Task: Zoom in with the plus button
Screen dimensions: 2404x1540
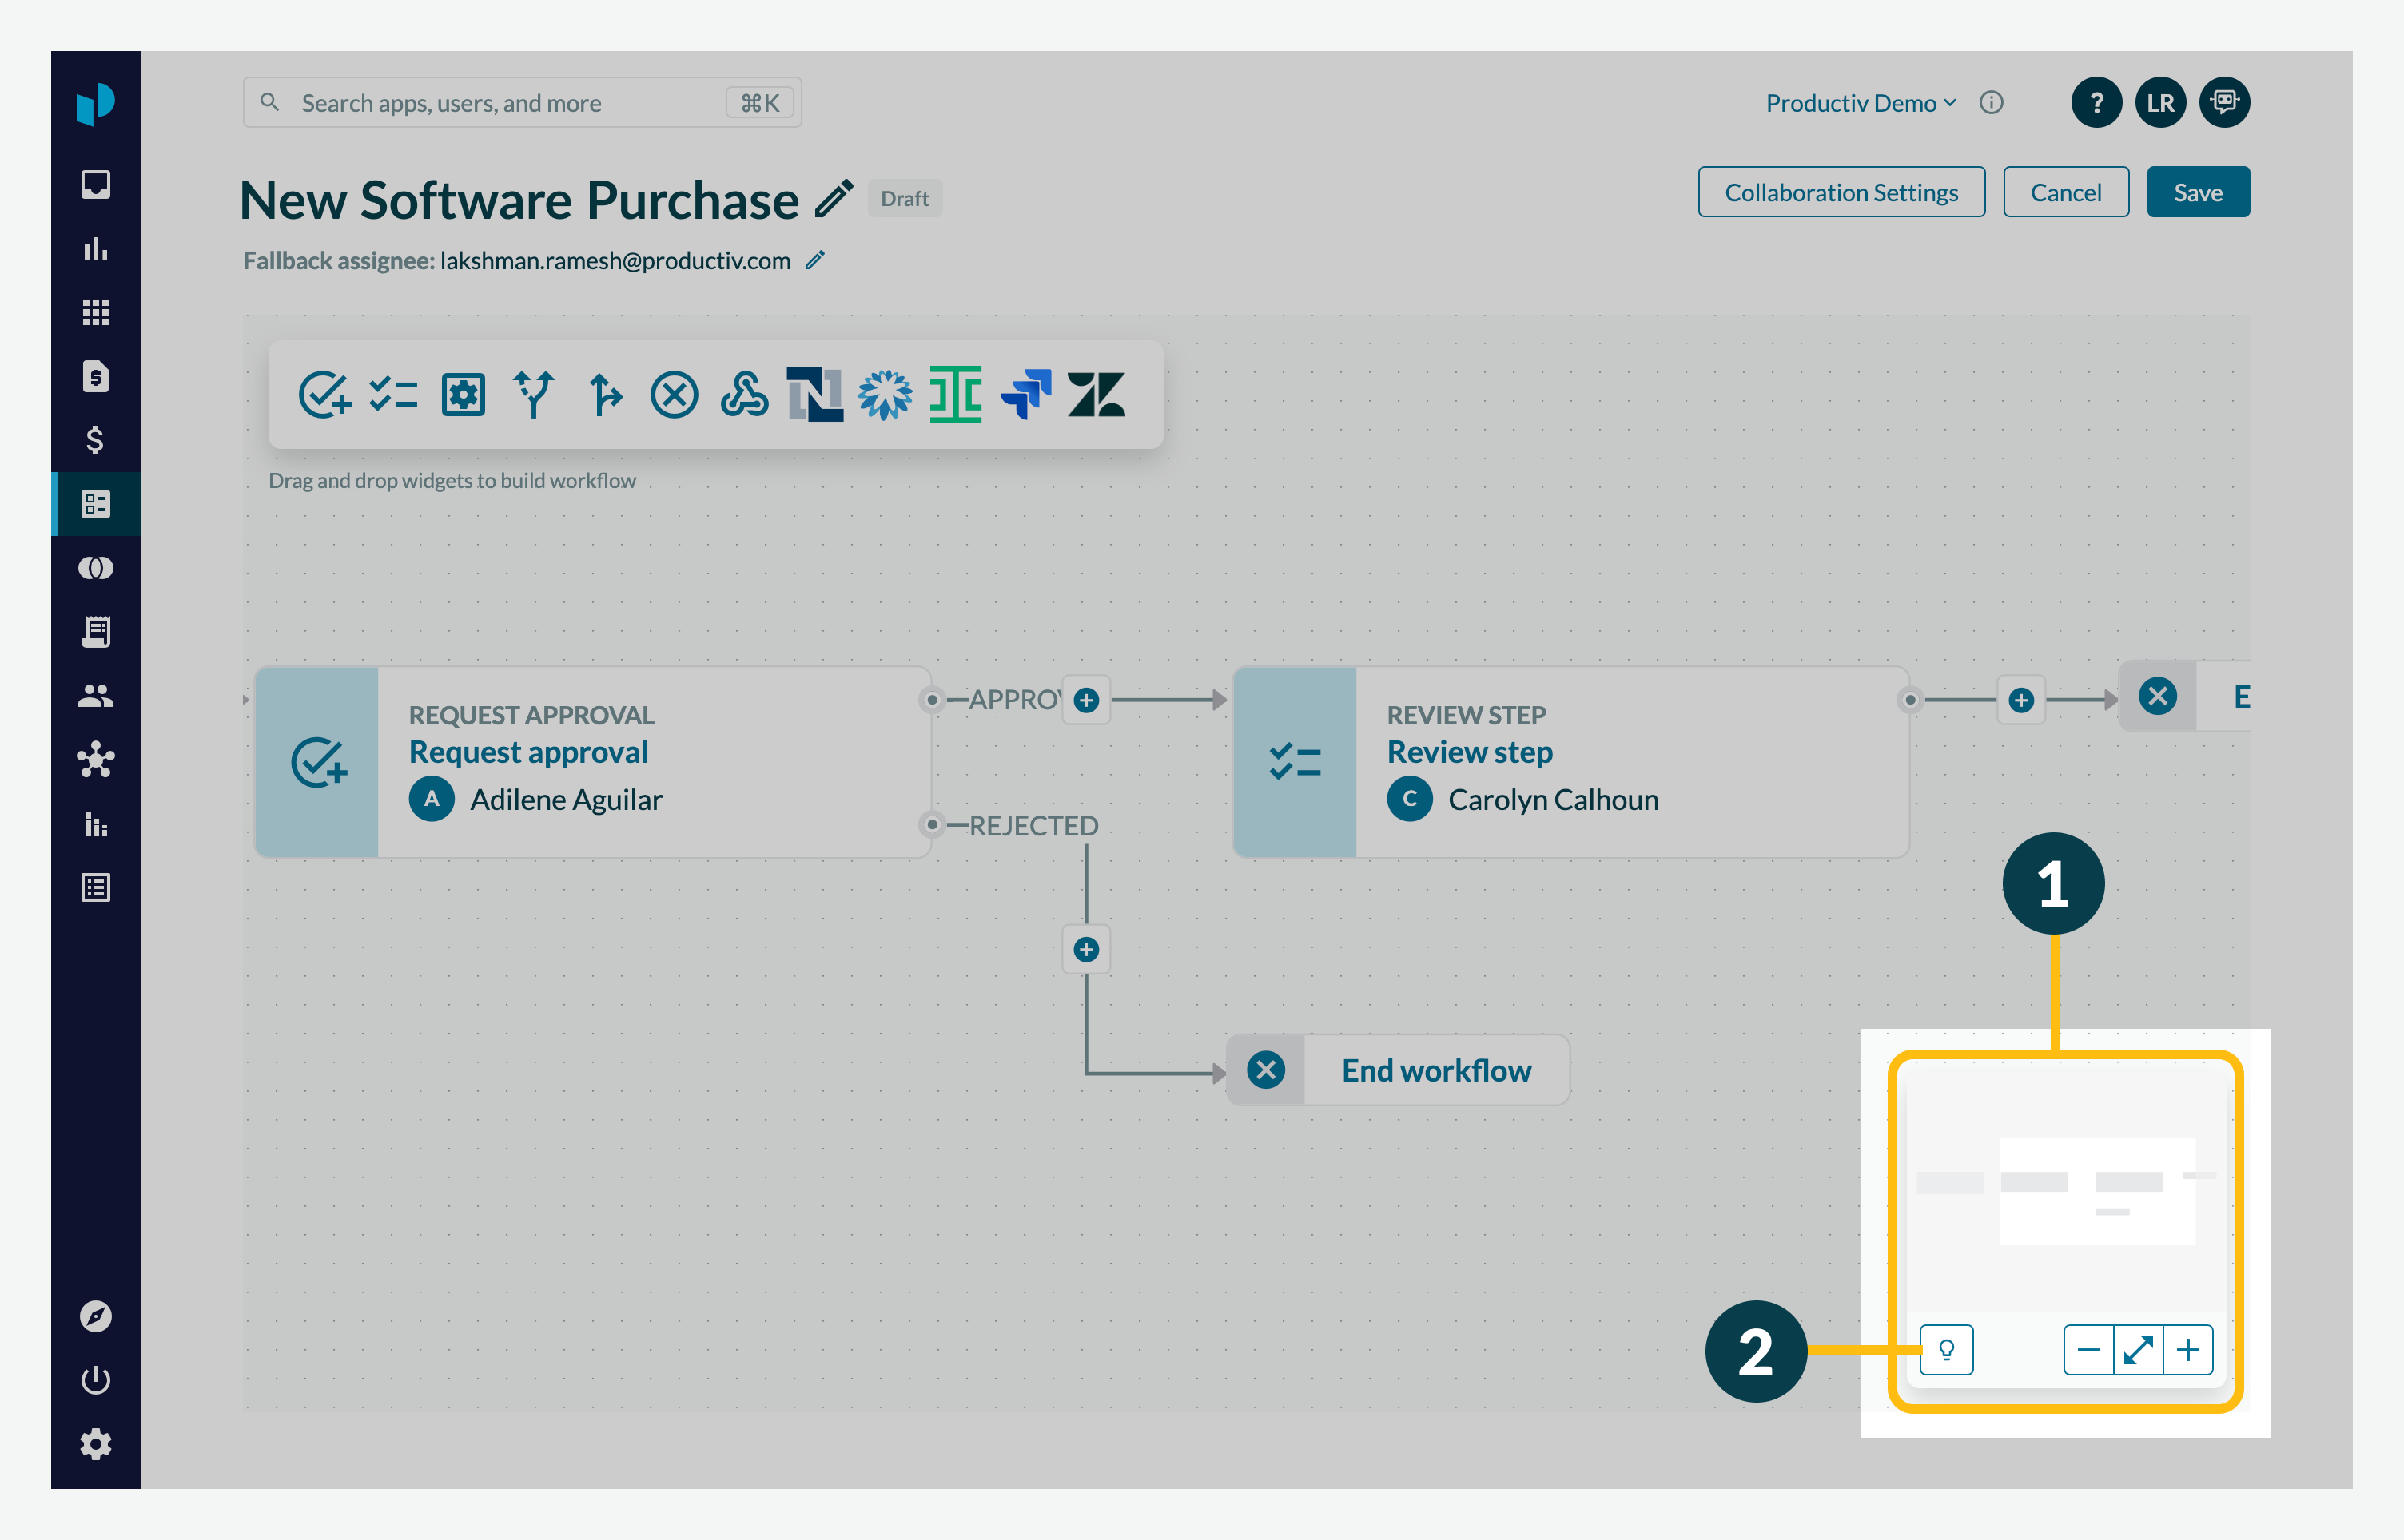Action: click(x=2188, y=1350)
